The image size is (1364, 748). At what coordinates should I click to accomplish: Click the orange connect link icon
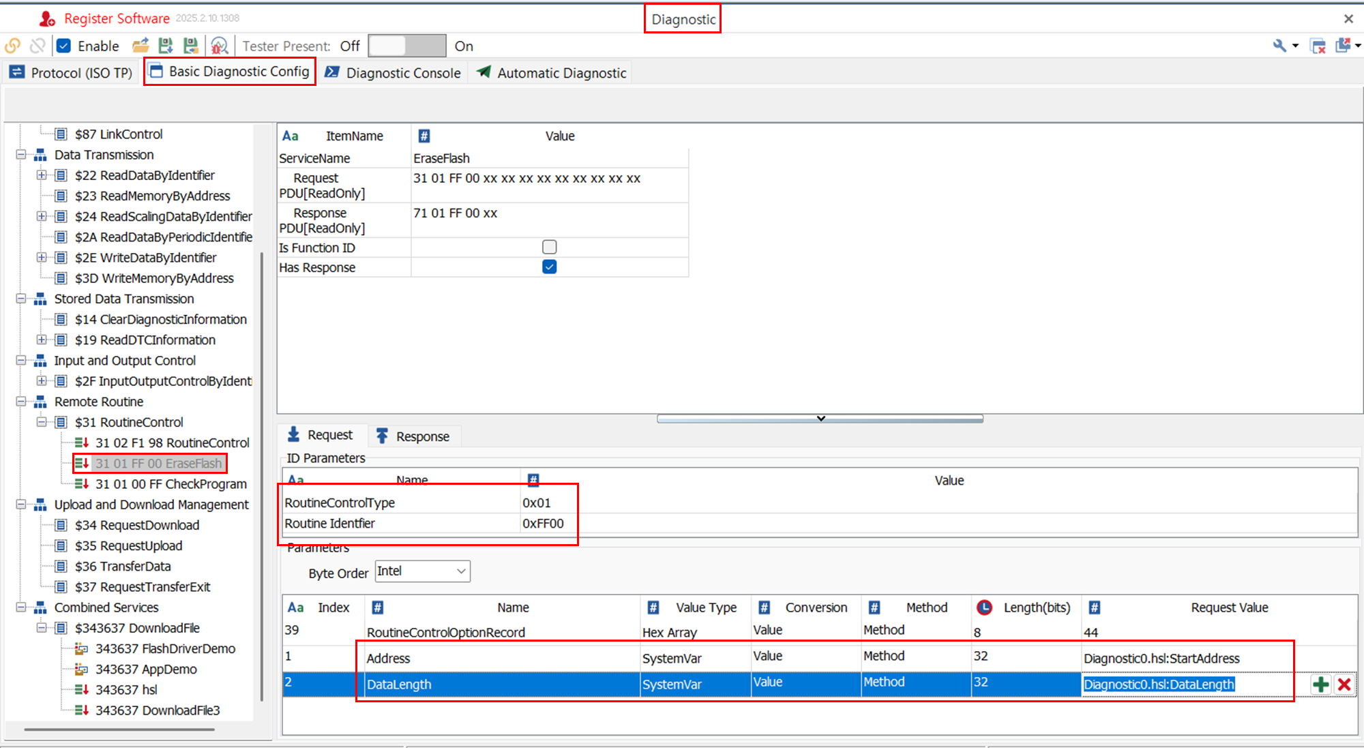12,46
